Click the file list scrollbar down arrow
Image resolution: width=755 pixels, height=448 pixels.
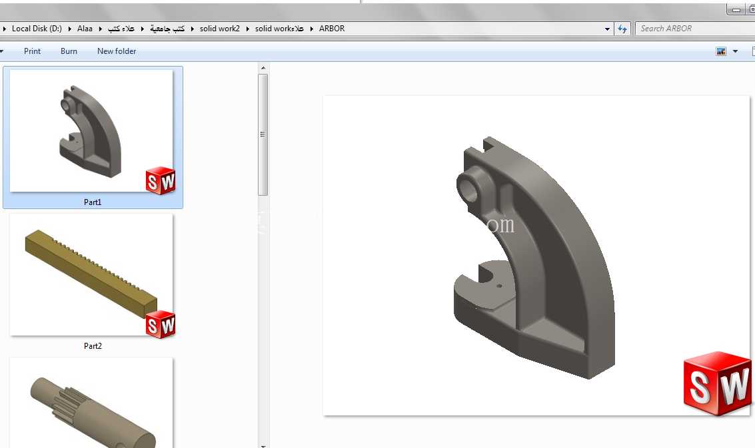[263, 445]
